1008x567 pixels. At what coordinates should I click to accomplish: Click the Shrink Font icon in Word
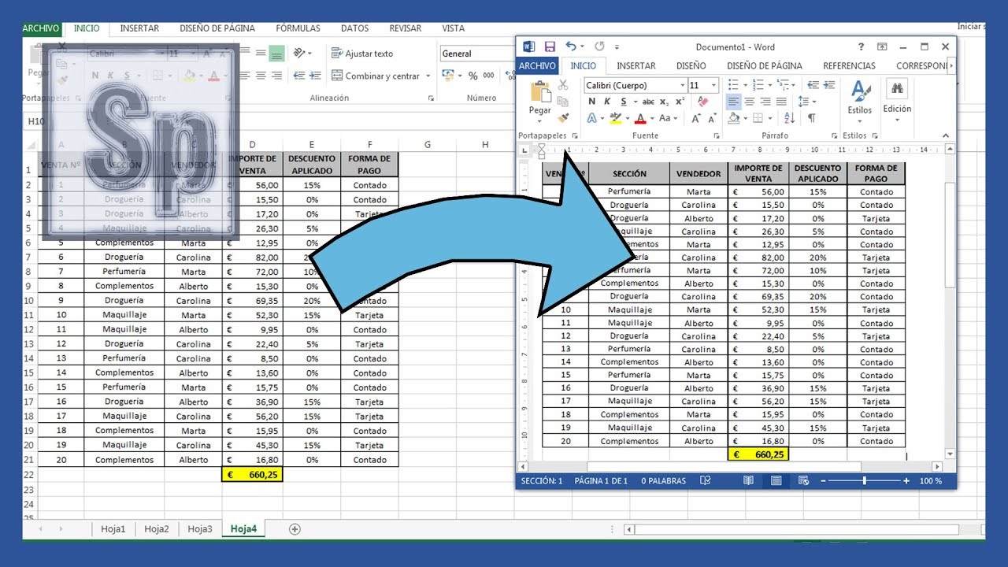[x=713, y=119]
